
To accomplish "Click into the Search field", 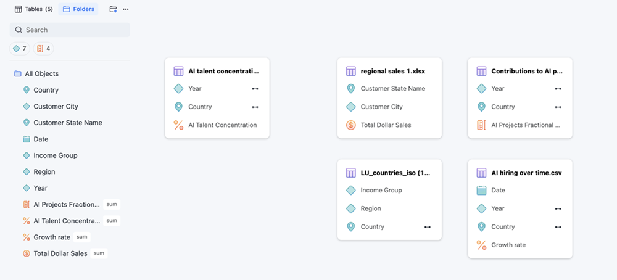I will (70, 30).
